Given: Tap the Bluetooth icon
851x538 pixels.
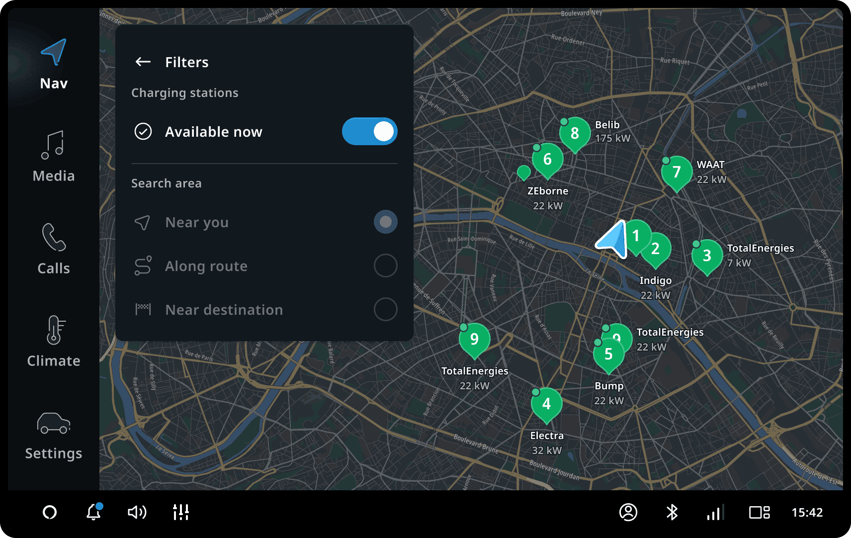Looking at the screenshot, I should (x=672, y=512).
